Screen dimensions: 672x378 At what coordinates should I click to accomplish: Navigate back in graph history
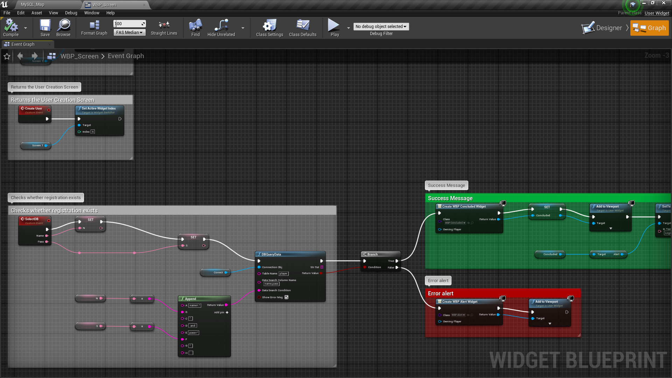point(20,56)
